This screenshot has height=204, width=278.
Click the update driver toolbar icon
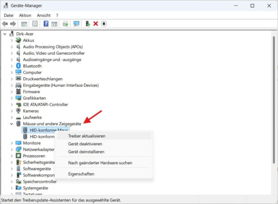coord(88,24)
